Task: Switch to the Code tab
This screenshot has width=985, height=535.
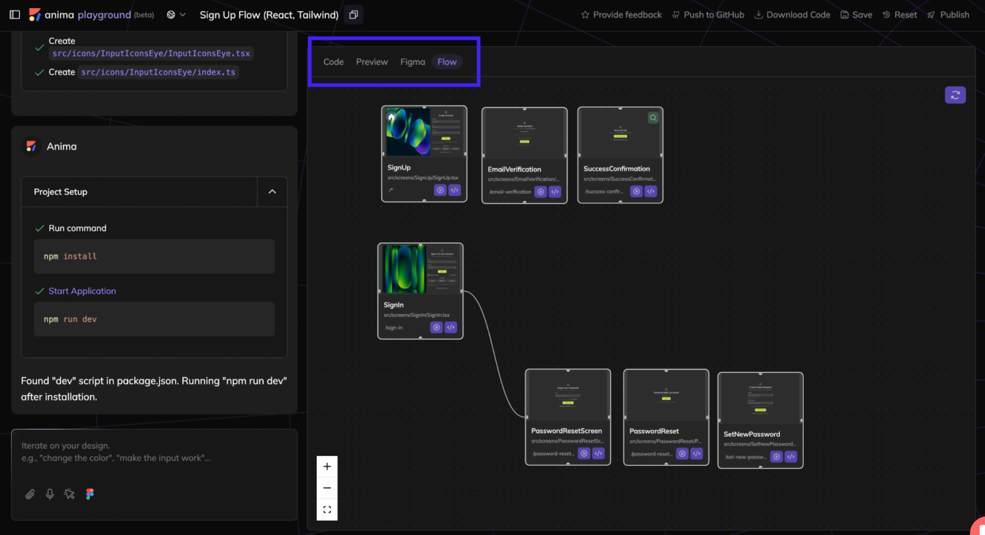Action: coord(333,62)
